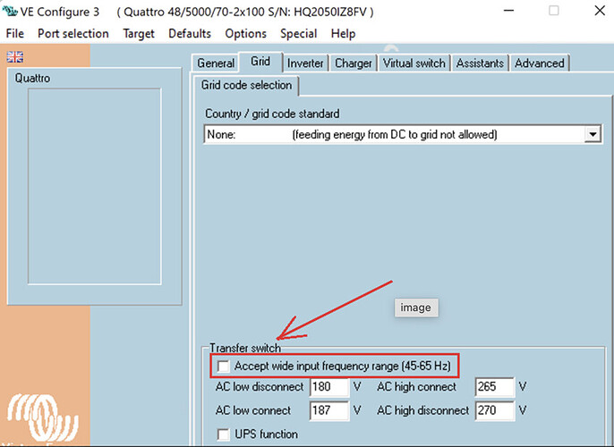Viewport: 614px width, 447px height.
Task: Click the AC high disconnect field showing 270
Action: coord(495,410)
